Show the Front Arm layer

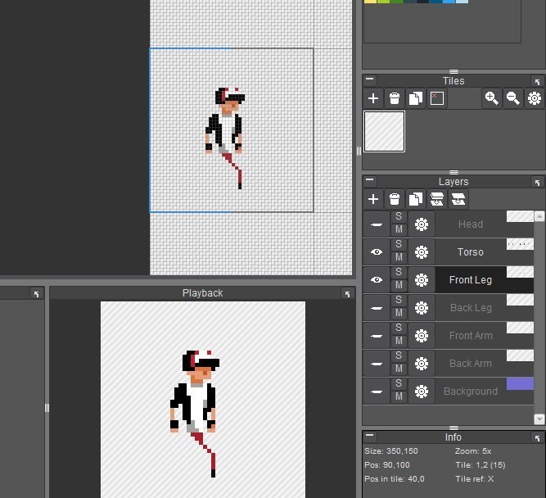[x=377, y=336]
